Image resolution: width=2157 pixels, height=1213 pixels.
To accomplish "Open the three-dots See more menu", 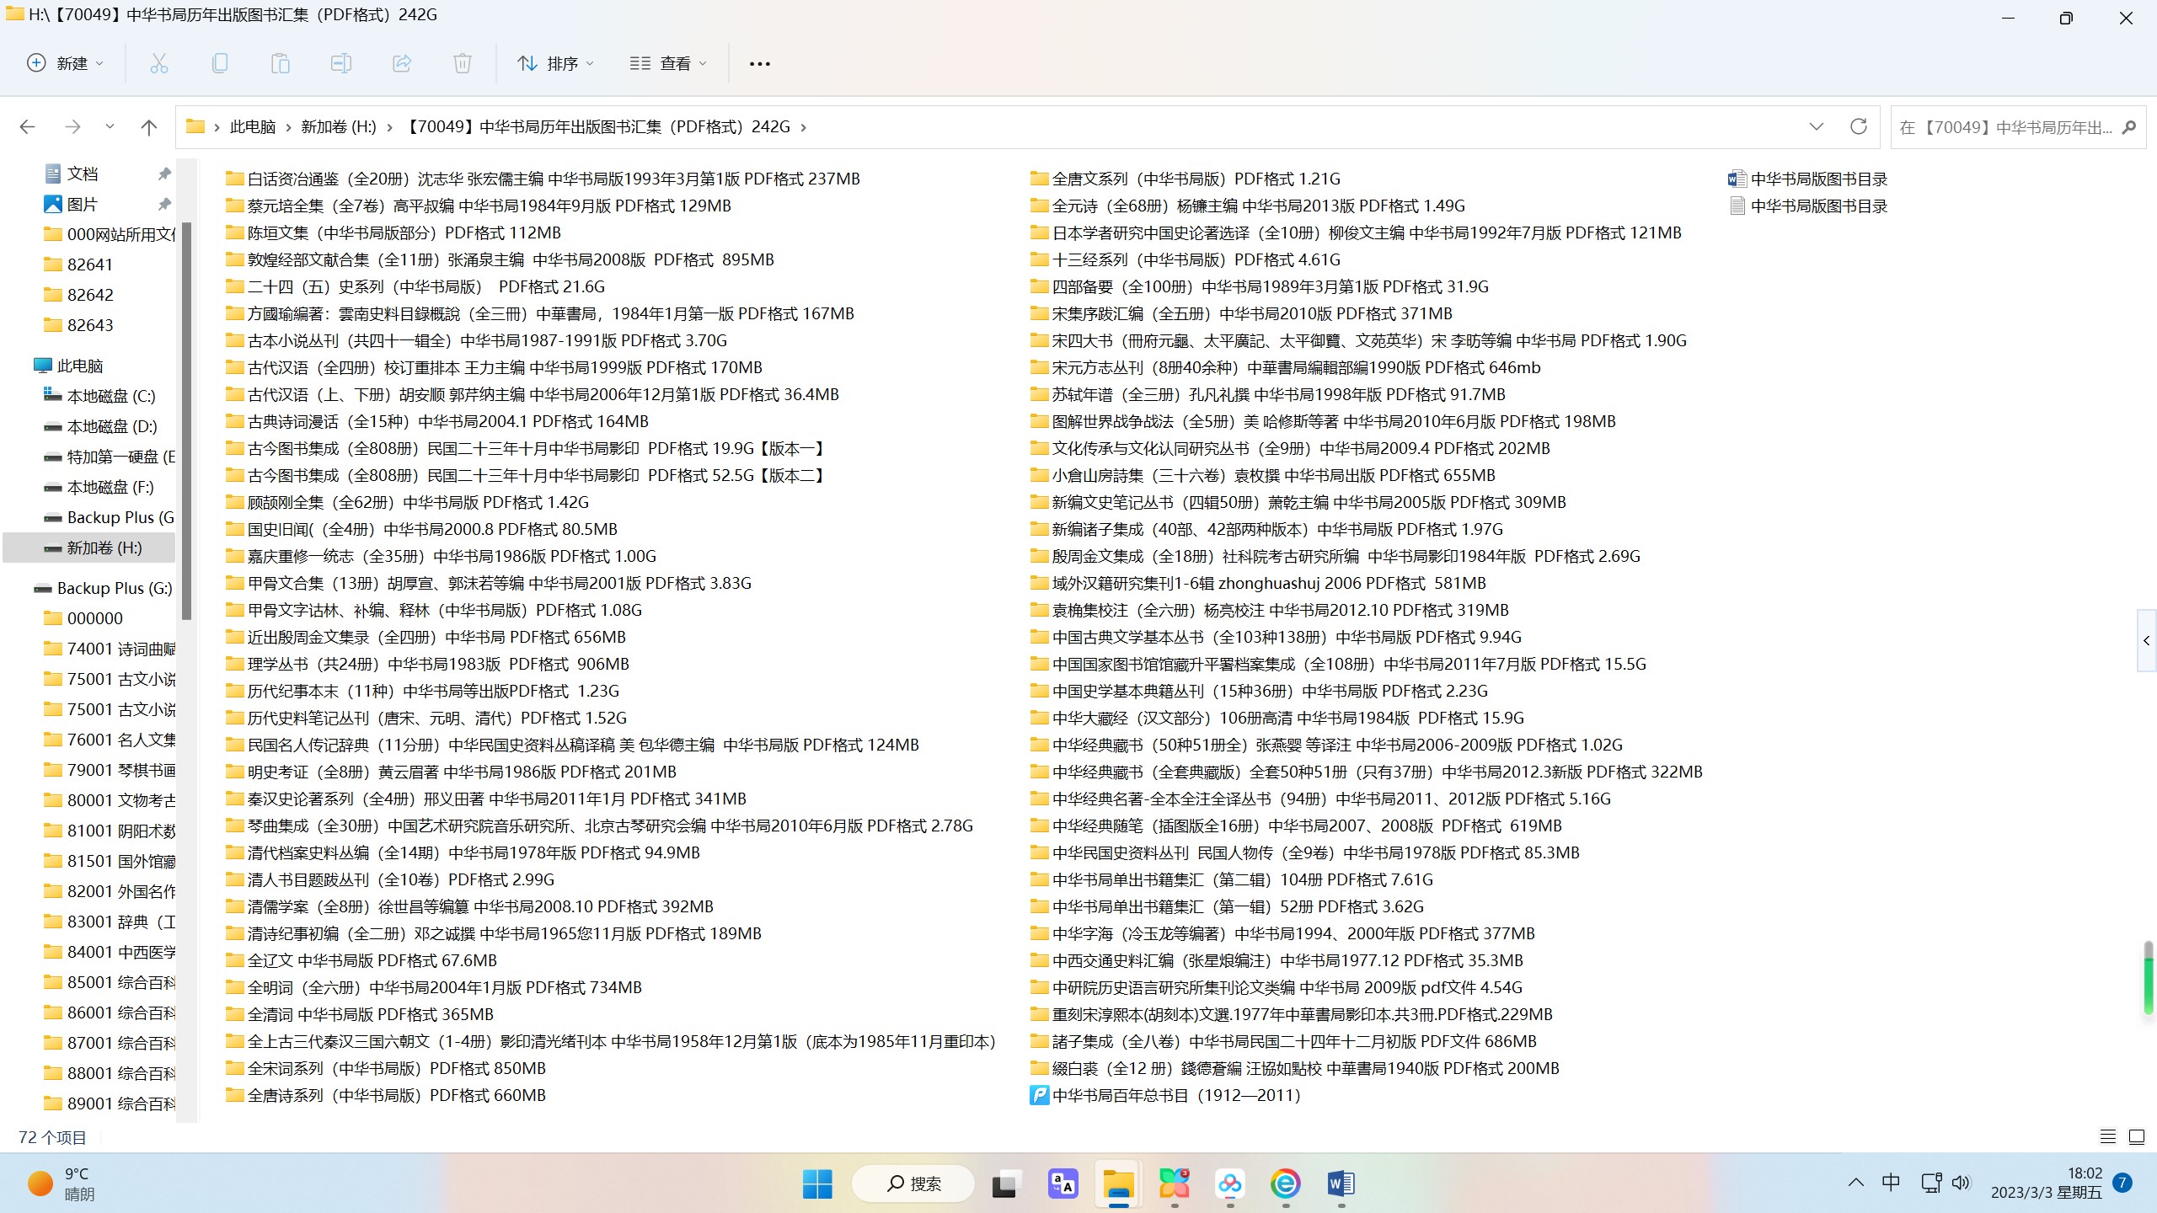I will tap(759, 63).
